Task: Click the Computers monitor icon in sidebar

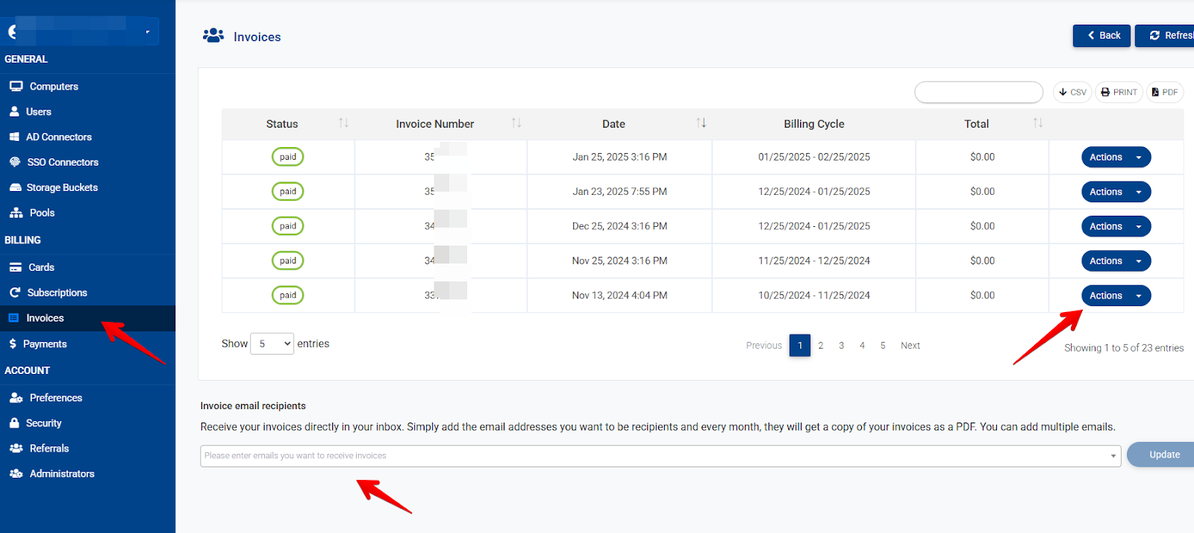Action: click(x=16, y=87)
